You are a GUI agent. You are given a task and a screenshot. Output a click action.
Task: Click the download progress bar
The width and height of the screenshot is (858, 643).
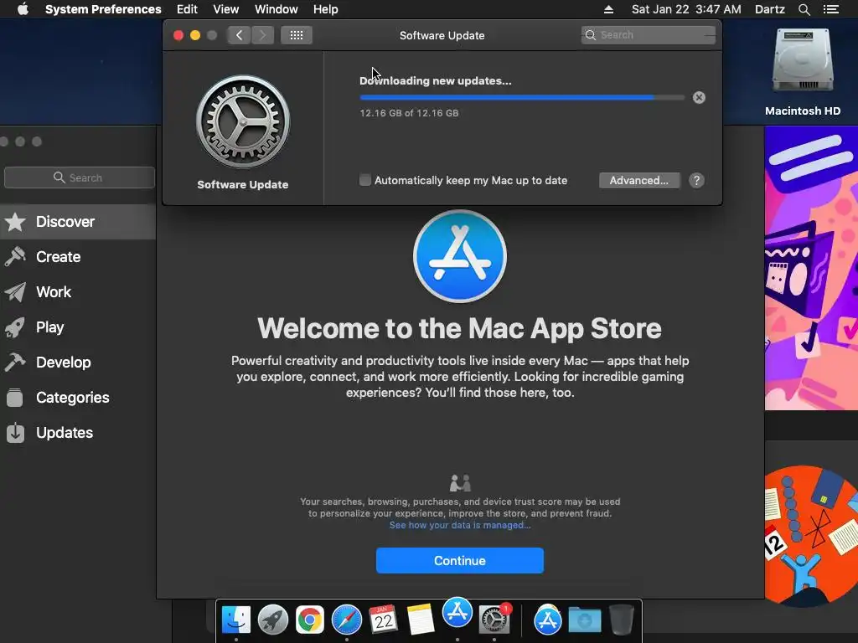click(522, 97)
